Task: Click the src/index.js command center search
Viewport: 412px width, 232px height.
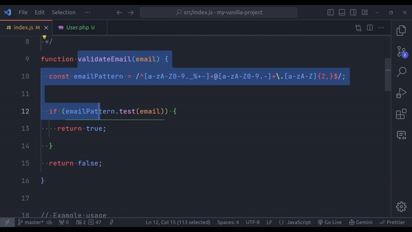Action: click(218, 12)
